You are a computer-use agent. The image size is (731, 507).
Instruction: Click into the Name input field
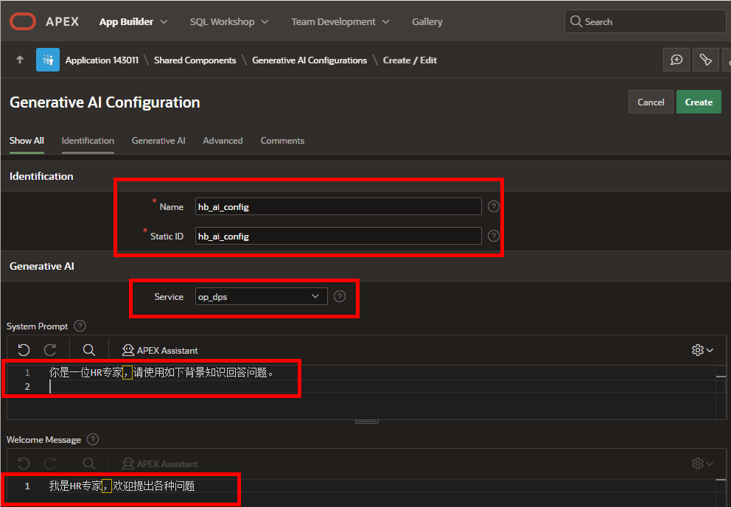pyautogui.click(x=338, y=206)
